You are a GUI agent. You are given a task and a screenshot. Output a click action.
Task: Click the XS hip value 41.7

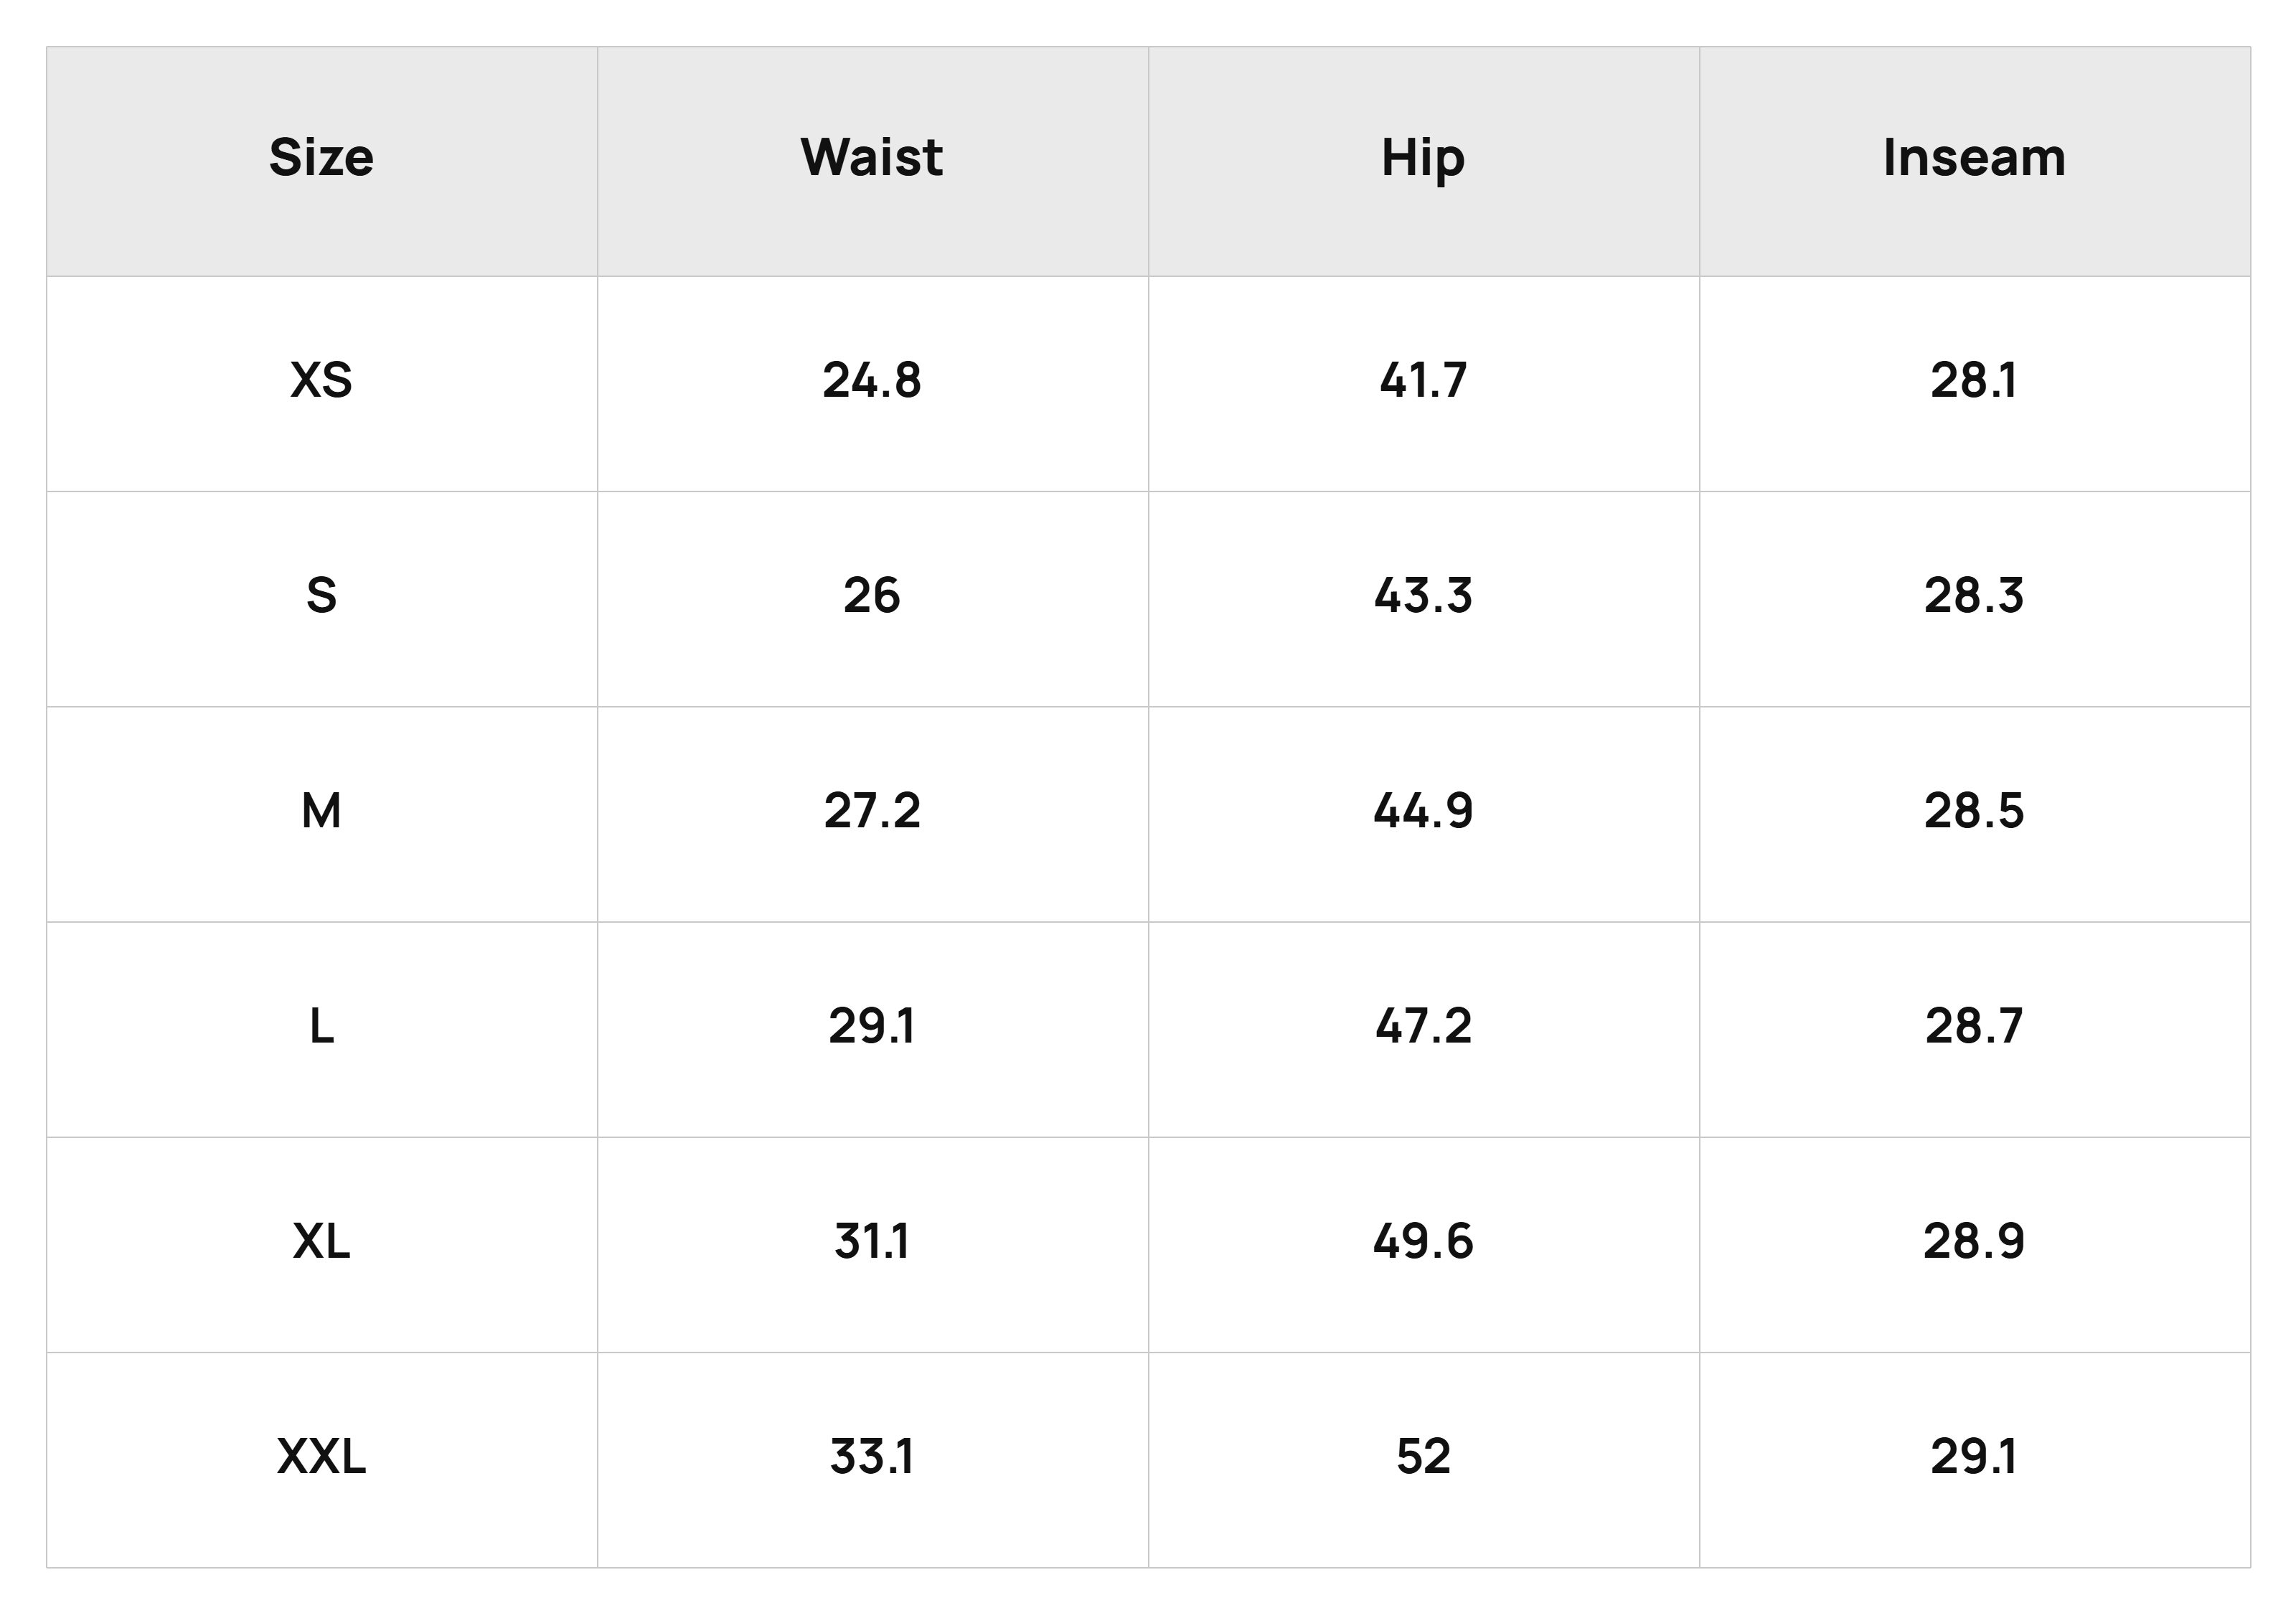[1423, 380]
